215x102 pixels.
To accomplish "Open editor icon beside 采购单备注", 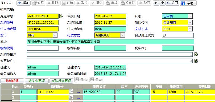I will coord(196,55).
